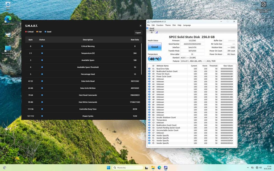Click the Raw Data column header
The image size is (274, 171).
[135, 40]
